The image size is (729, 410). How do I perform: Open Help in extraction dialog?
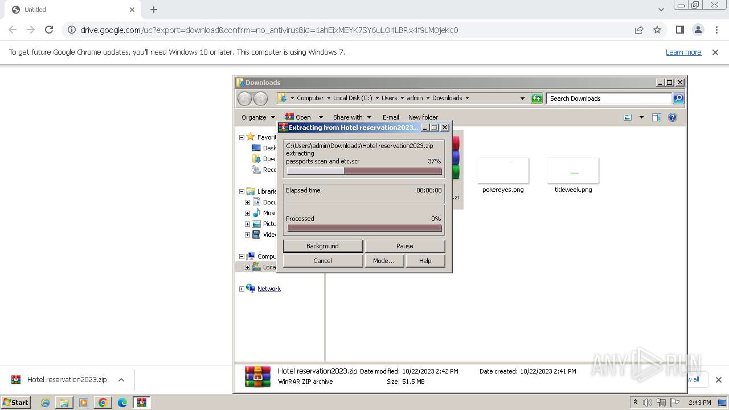click(x=425, y=261)
